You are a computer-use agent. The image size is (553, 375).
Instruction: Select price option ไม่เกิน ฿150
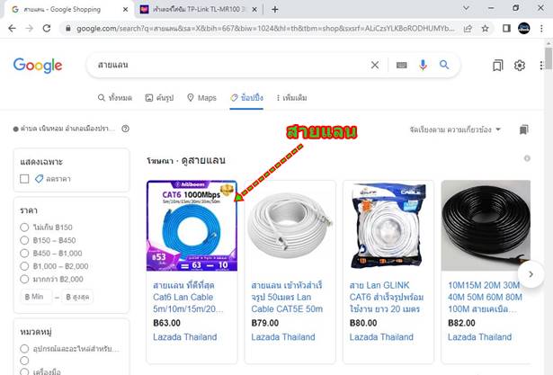[x=24, y=228]
